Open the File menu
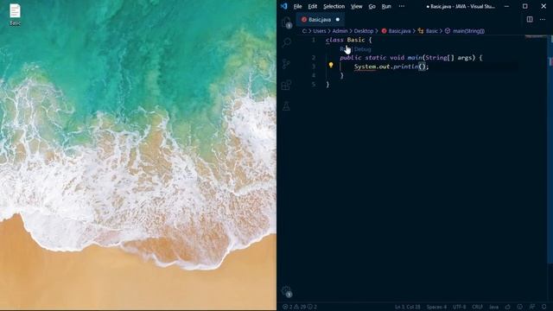The image size is (553, 311). pyautogui.click(x=297, y=6)
